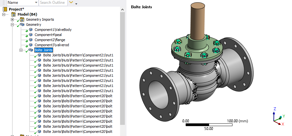Open the Name filter dropdown
This screenshot has width=292, height=136.
pyautogui.click(x=36, y=3)
